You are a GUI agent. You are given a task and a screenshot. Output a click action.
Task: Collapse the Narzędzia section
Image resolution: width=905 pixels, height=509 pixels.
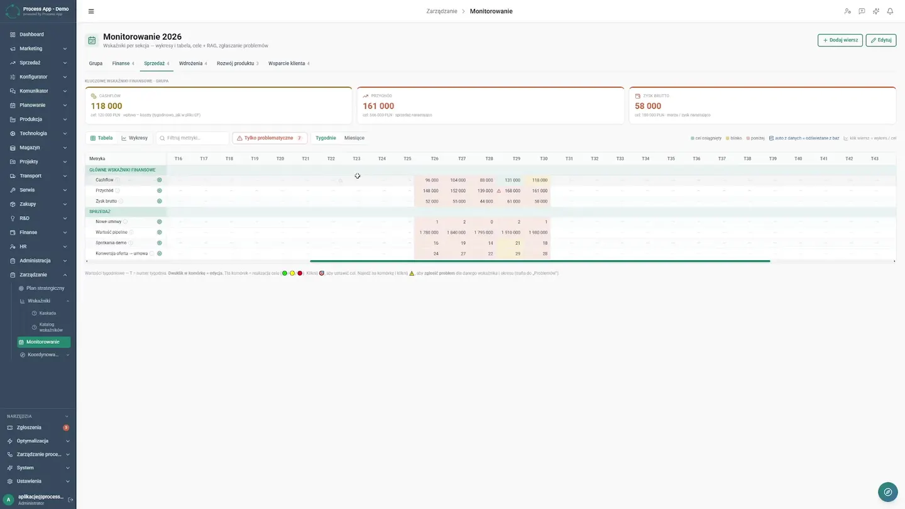38,416
